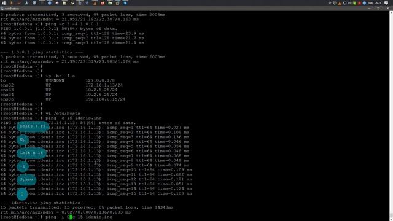
Task: Open the VLC cone icon in the taskbar
Action: 95,3
